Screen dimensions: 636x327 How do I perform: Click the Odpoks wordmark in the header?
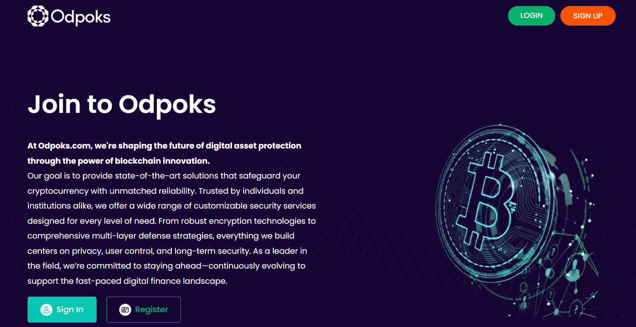click(x=80, y=17)
